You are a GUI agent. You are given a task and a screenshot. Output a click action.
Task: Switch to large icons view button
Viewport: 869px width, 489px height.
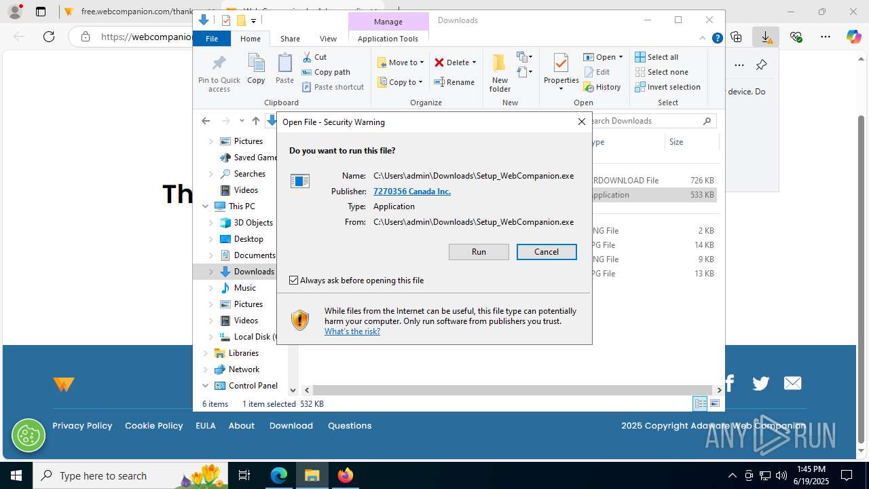click(x=715, y=403)
